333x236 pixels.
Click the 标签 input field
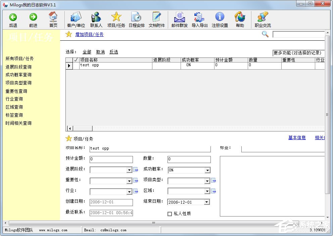(283, 149)
